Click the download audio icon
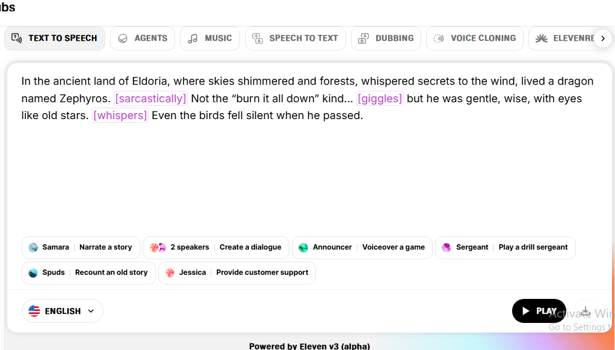This screenshot has height=350, width=615. click(x=585, y=311)
